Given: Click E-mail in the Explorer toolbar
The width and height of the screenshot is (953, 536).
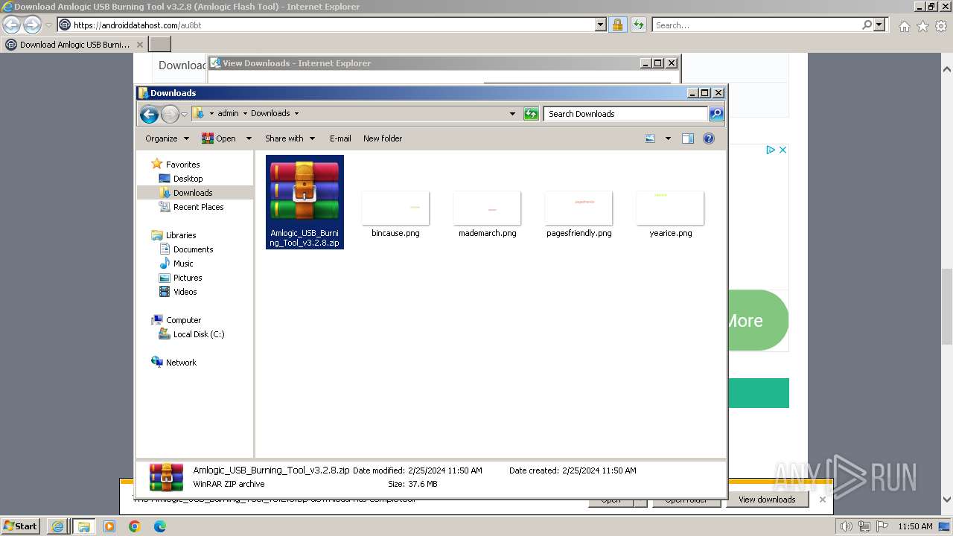Looking at the screenshot, I should (x=340, y=138).
